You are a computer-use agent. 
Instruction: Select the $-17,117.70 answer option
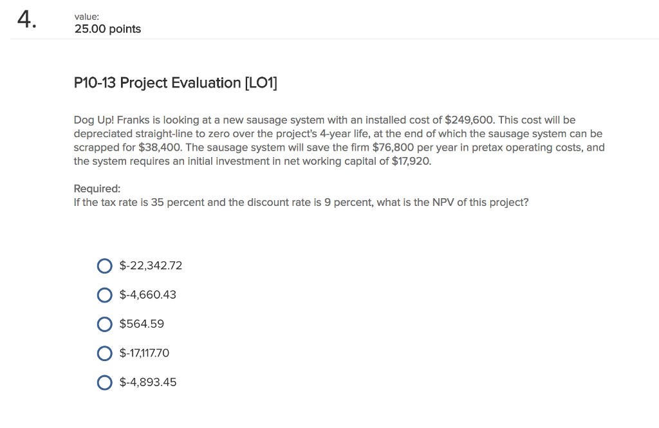click(x=105, y=353)
